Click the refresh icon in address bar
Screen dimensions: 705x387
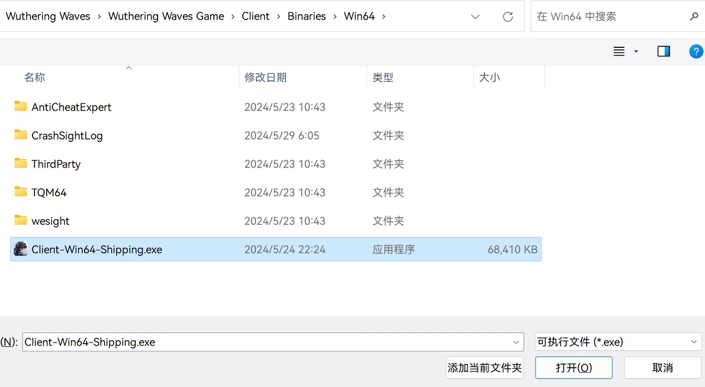click(x=507, y=17)
